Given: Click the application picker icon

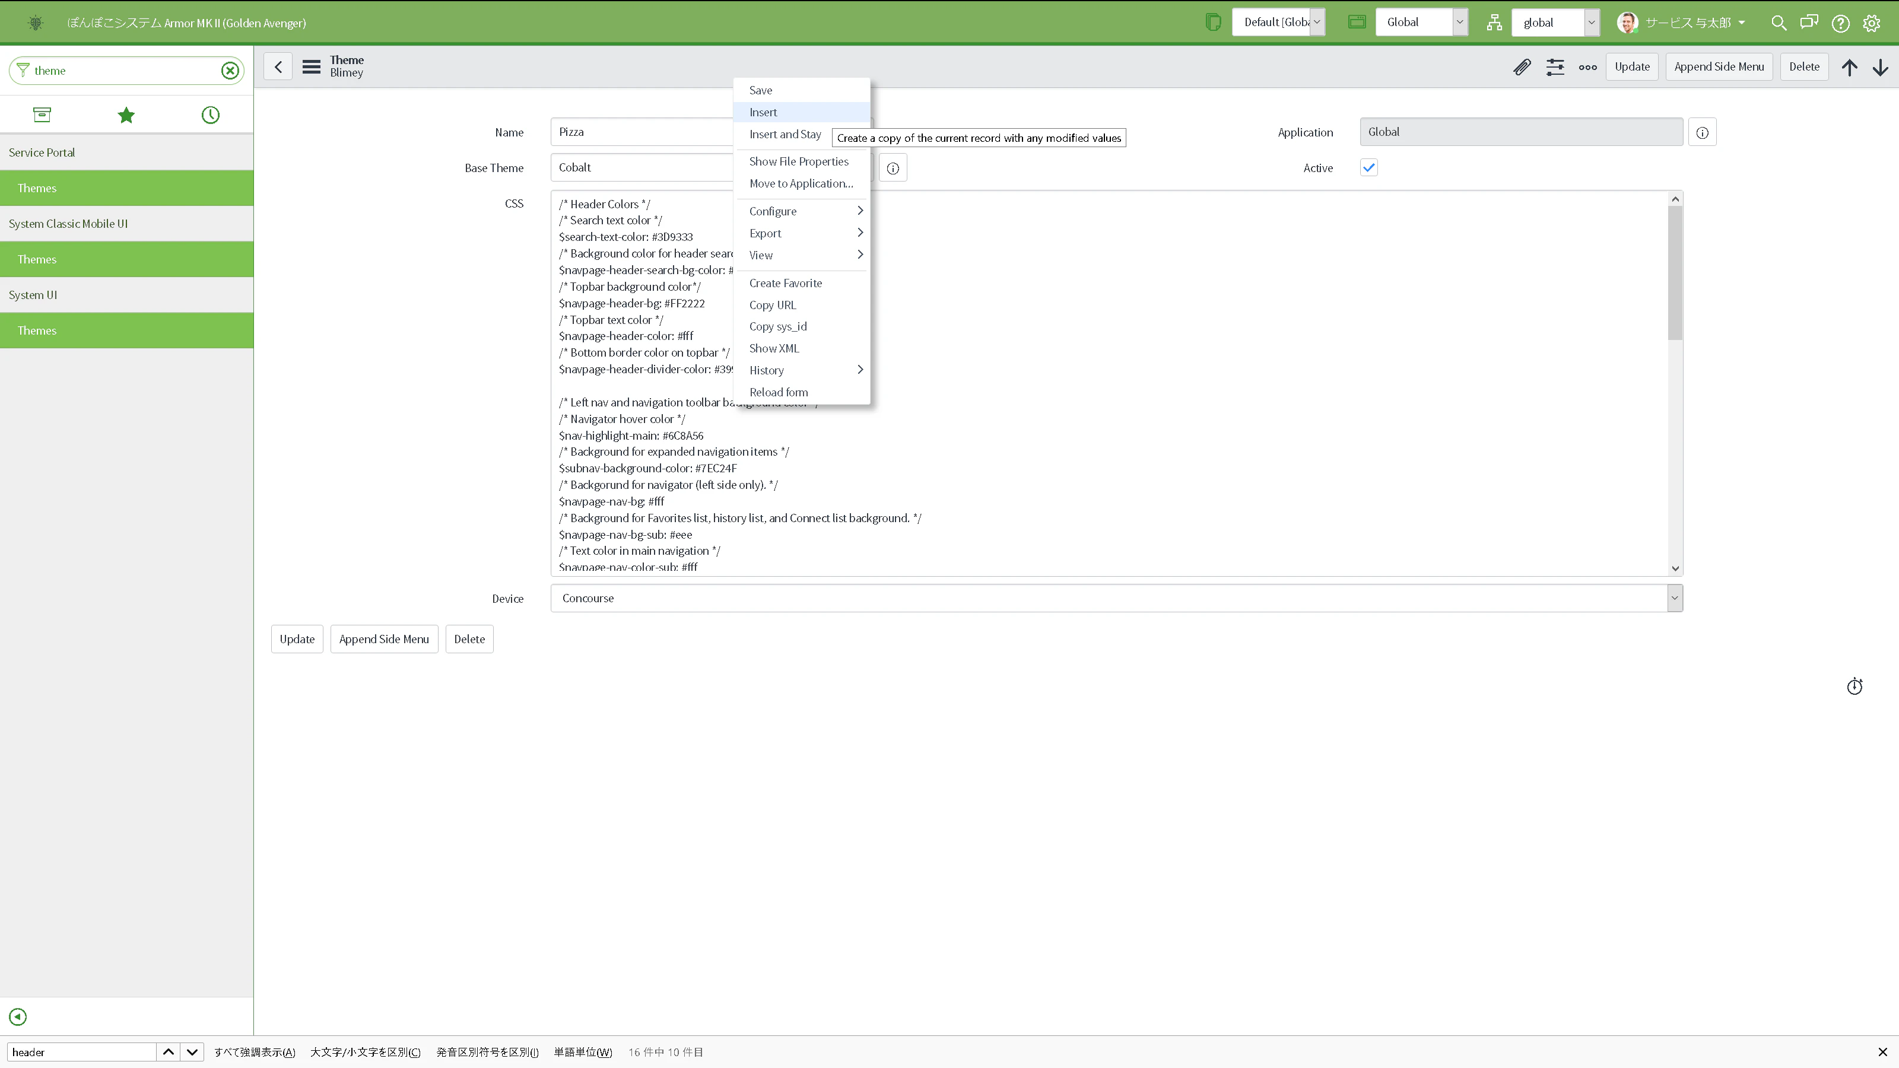Looking at the screenshot, I should 1357,22.
